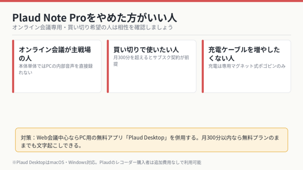Click the text '月300分を超えるとサブスク契約が前提'
303x170 pixels.
[151, 61]
